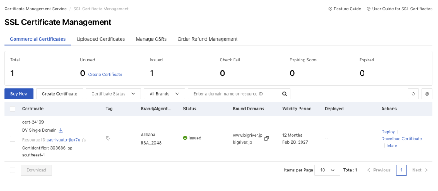Viewport: 438px width, 191px height.
Task: Change items per page dropdown
Action: click(327, 170)
